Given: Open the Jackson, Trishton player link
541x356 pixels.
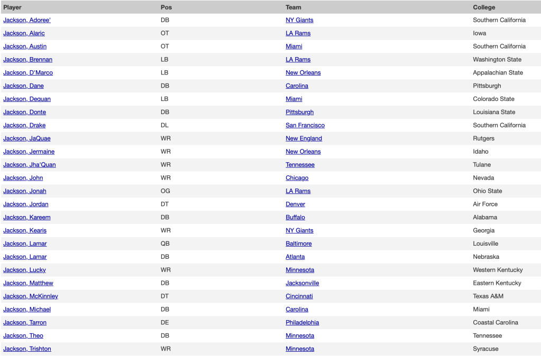Looking at the screenshot, I should point(27,349).
